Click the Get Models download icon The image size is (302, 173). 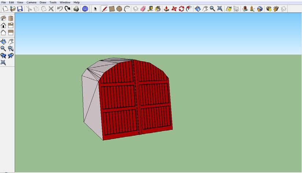[269, 9]
